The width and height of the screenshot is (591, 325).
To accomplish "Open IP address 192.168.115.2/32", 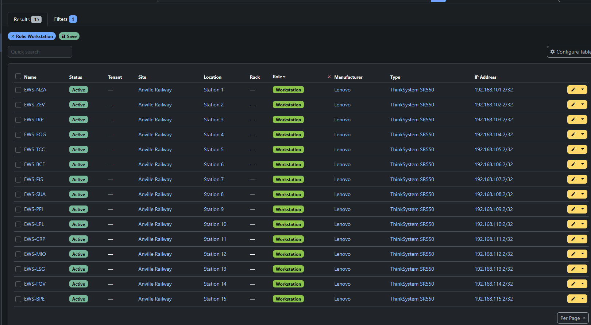I will [494, 299].
